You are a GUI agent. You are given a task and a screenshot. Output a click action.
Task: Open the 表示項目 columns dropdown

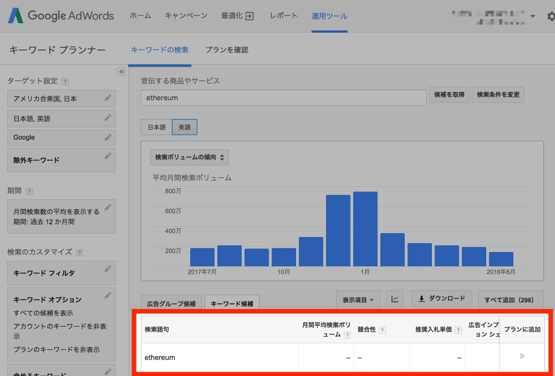coord(358,300)
